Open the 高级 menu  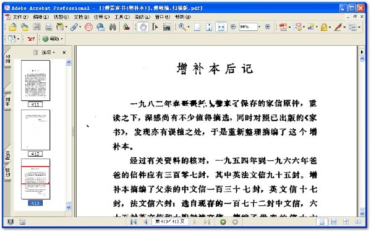[142, 17]
